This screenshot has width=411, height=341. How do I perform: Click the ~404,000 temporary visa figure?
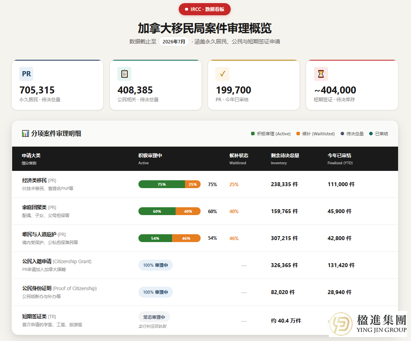coord(335,90)
